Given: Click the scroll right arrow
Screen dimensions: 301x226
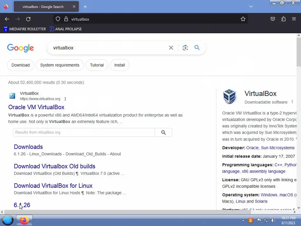Looking at the screenshot, I should click(x=295, y=212).
